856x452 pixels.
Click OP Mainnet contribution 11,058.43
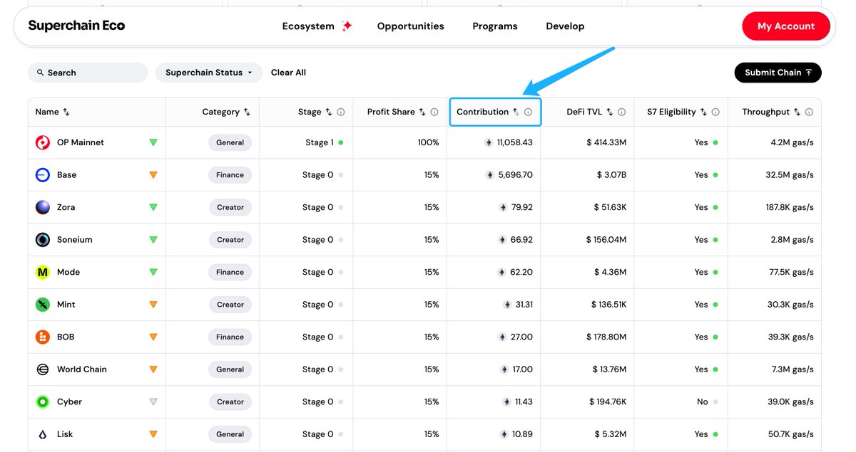click(515, 142)
